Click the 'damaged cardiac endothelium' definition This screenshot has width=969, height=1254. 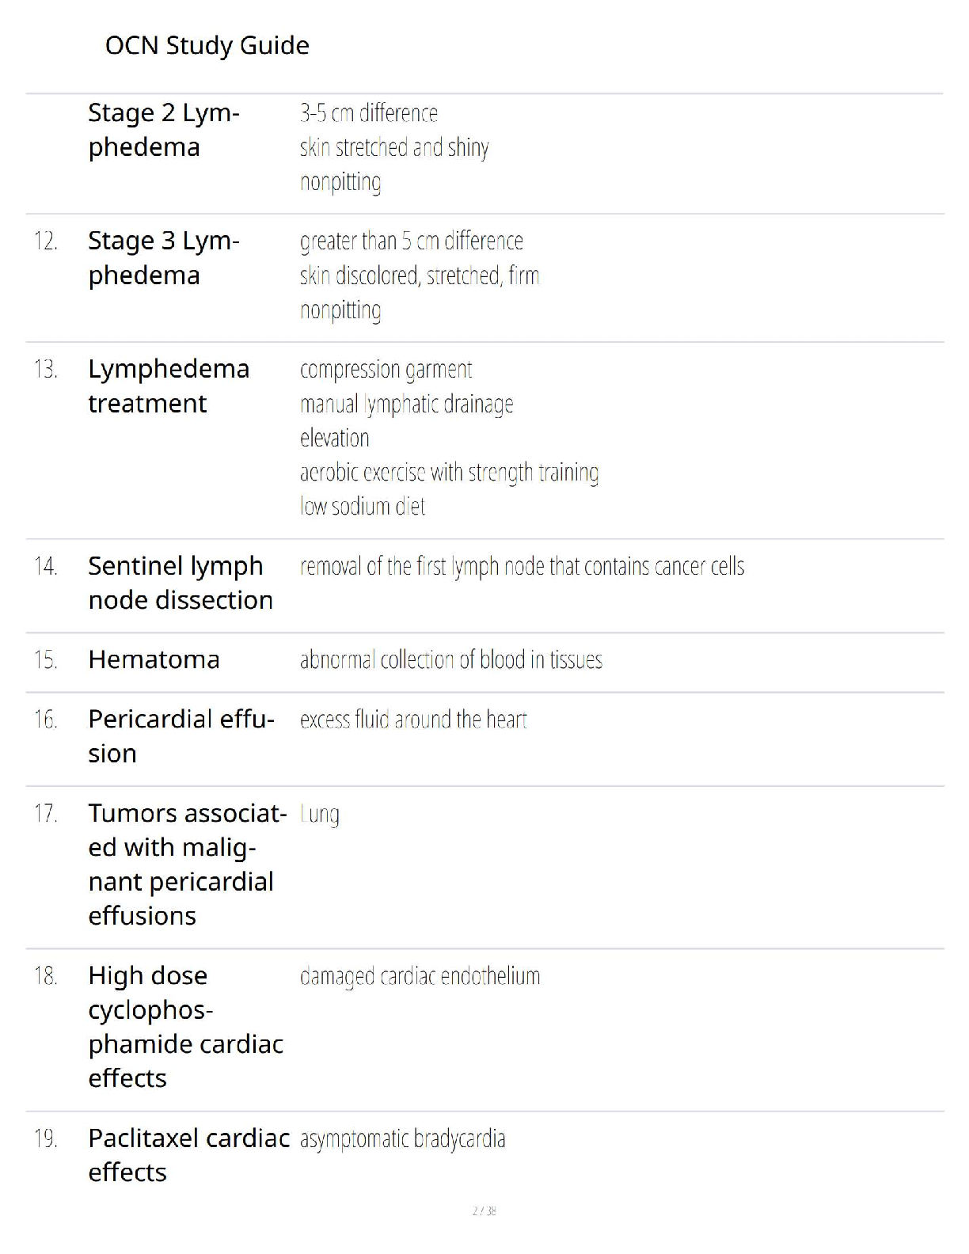pos(420,976)
